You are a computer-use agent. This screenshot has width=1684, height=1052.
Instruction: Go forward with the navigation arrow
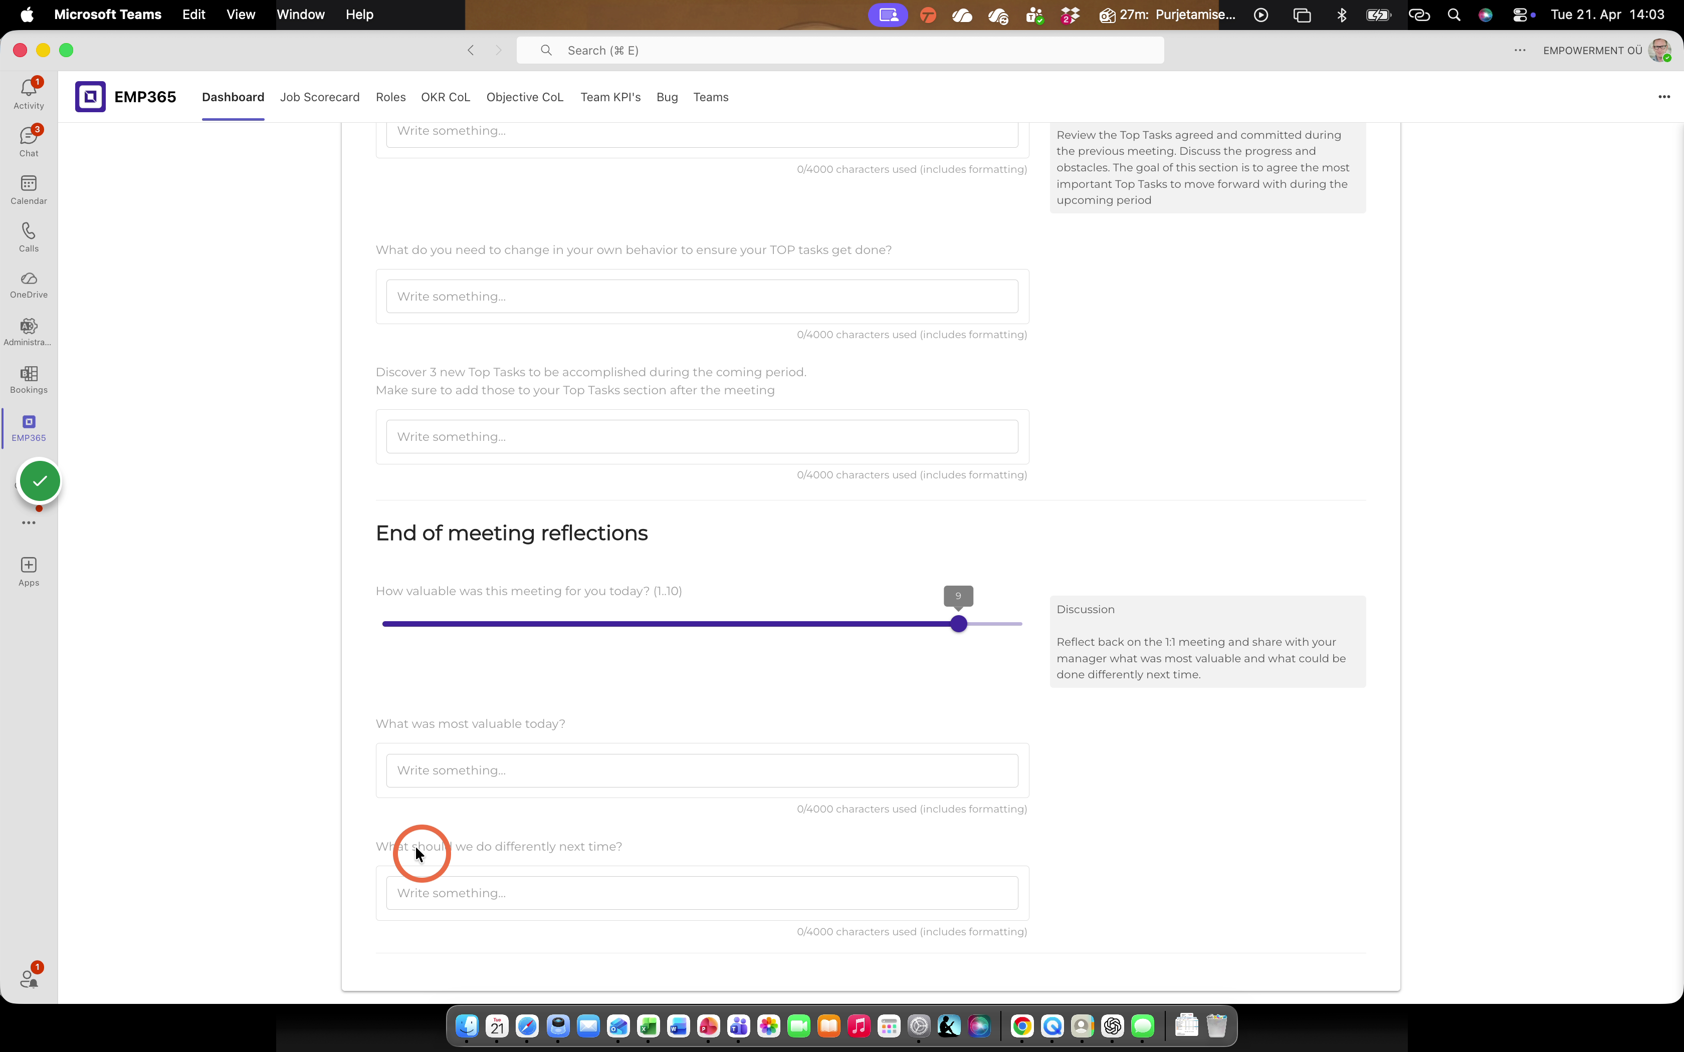pos(498,50)
